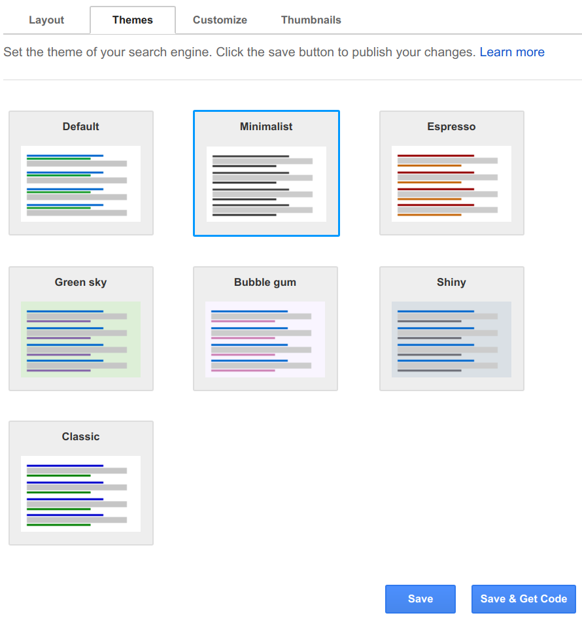Switch to the Layout tab

[46, 20]
